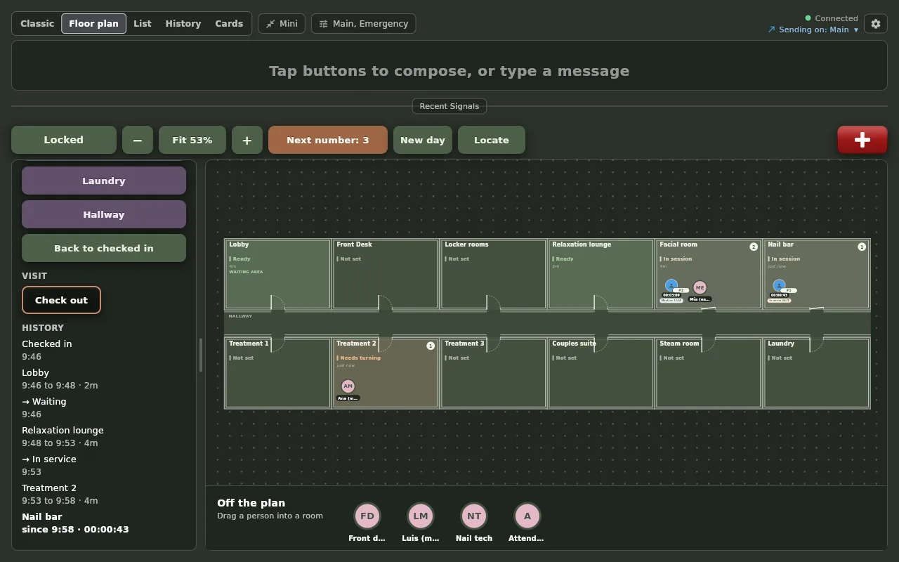Select guest #2 avatar in Facial room
Screen dimensions: 899x562
point(671,285)
